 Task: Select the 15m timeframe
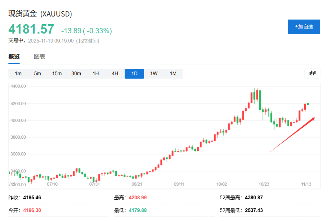(57, 73)
